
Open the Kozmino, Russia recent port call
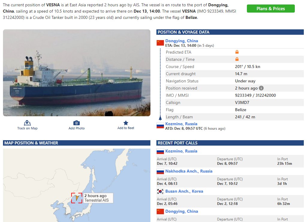tap(181, 151)
